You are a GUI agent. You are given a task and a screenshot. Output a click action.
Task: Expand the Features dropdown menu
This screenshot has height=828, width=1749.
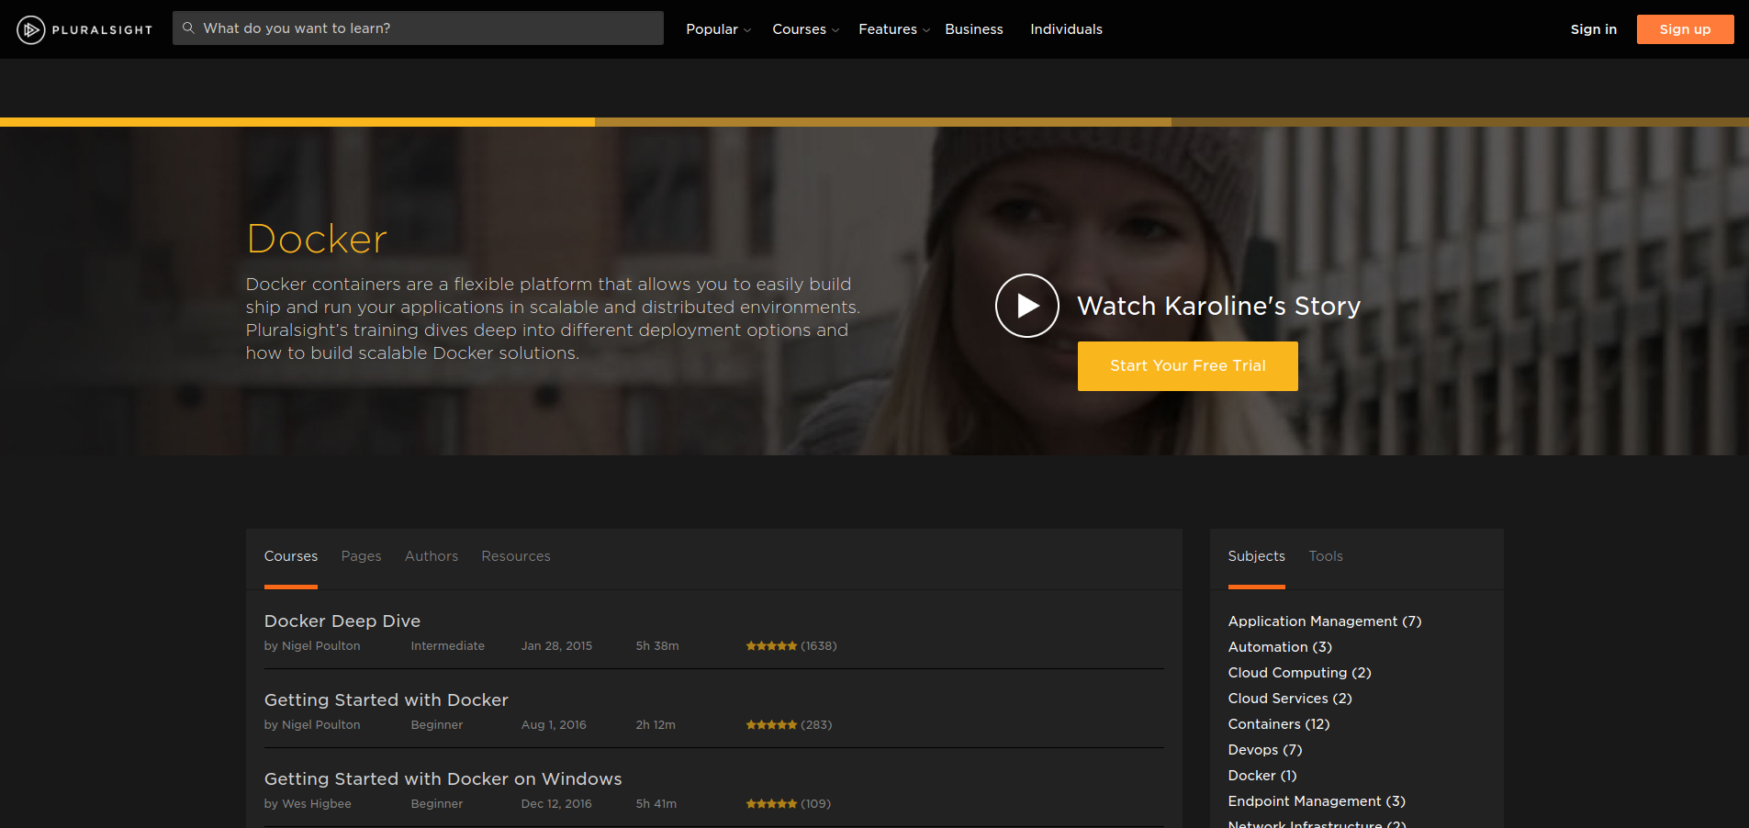[893, 29]
